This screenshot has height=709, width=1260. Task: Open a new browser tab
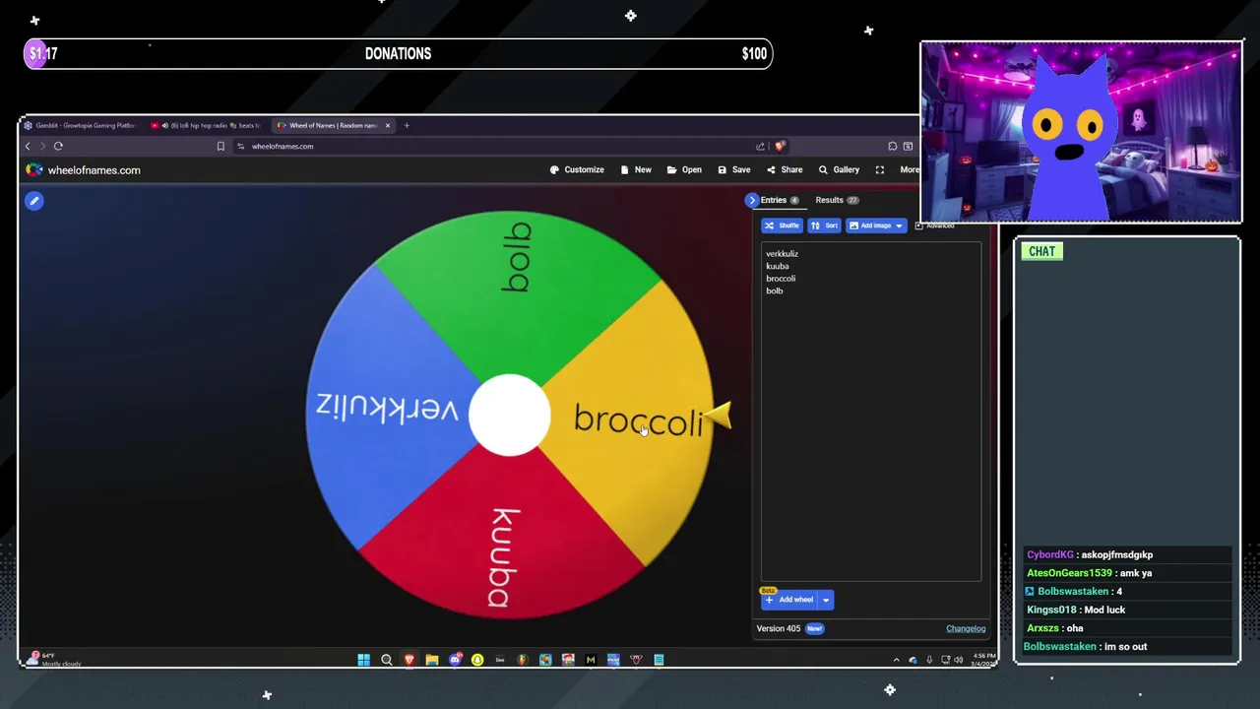click(x=407, y=125)
